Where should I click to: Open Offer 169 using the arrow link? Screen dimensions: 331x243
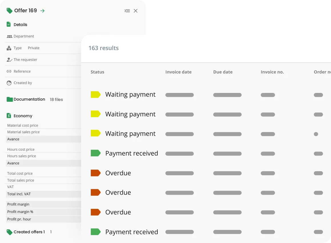(x=43, y=10)
